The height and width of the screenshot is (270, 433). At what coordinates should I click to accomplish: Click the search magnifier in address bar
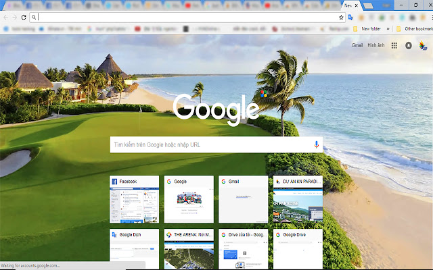click(34, 18)
